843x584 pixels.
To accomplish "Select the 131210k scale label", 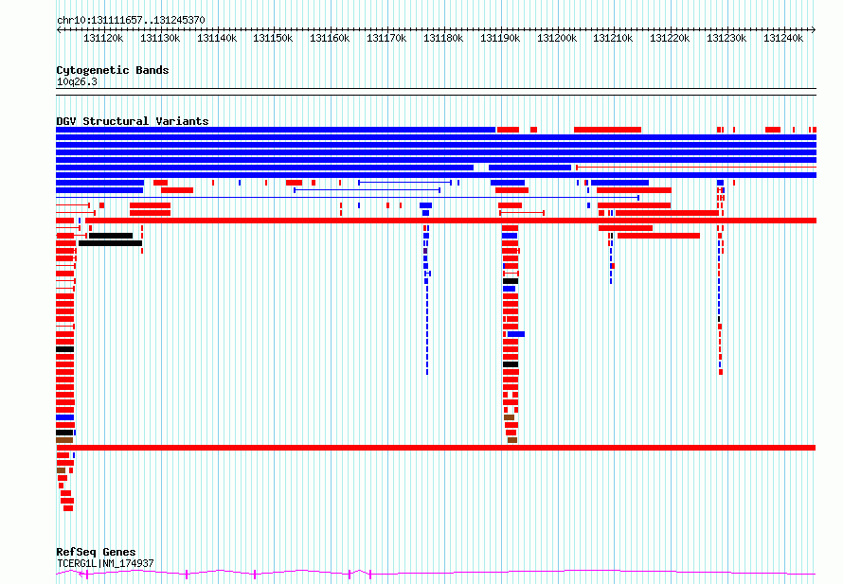I will [x=613, y=38].
